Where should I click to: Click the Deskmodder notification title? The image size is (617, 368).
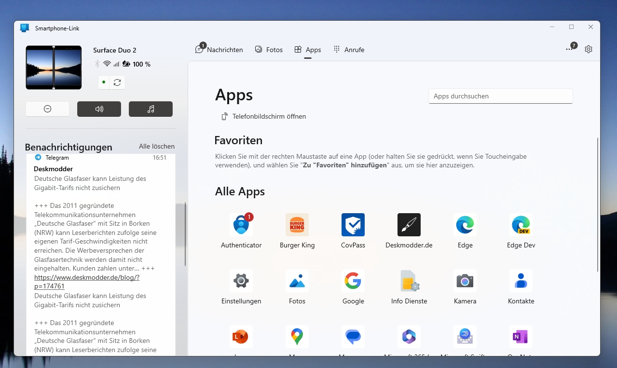tap(54, 169)
